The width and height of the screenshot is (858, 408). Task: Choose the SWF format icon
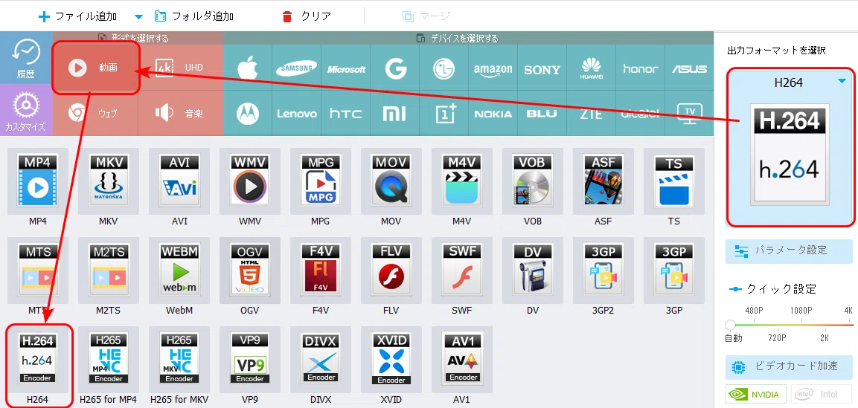click(x=462, y=271)
